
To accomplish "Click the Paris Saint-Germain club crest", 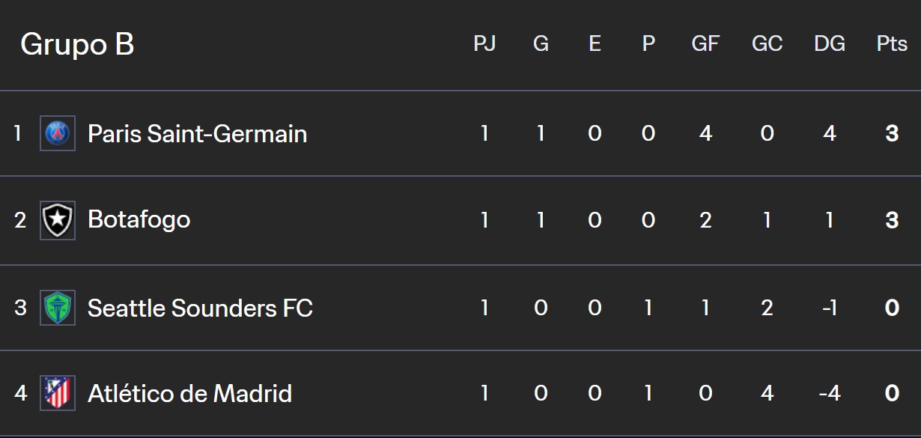I will [x=58, y=134].
